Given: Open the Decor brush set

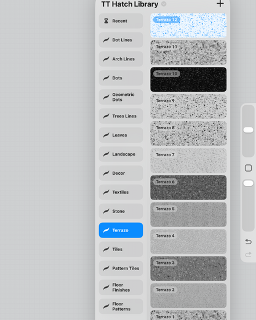Looking at the screenshot, I should click(121, 173).
